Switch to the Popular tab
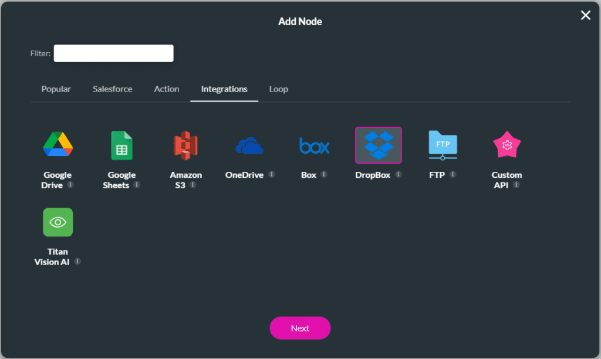The image size is (601, 359). point(56,89)
